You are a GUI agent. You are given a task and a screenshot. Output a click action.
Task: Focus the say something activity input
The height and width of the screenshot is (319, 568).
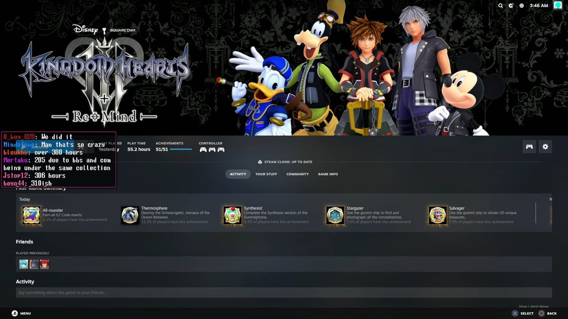[284, 292]
